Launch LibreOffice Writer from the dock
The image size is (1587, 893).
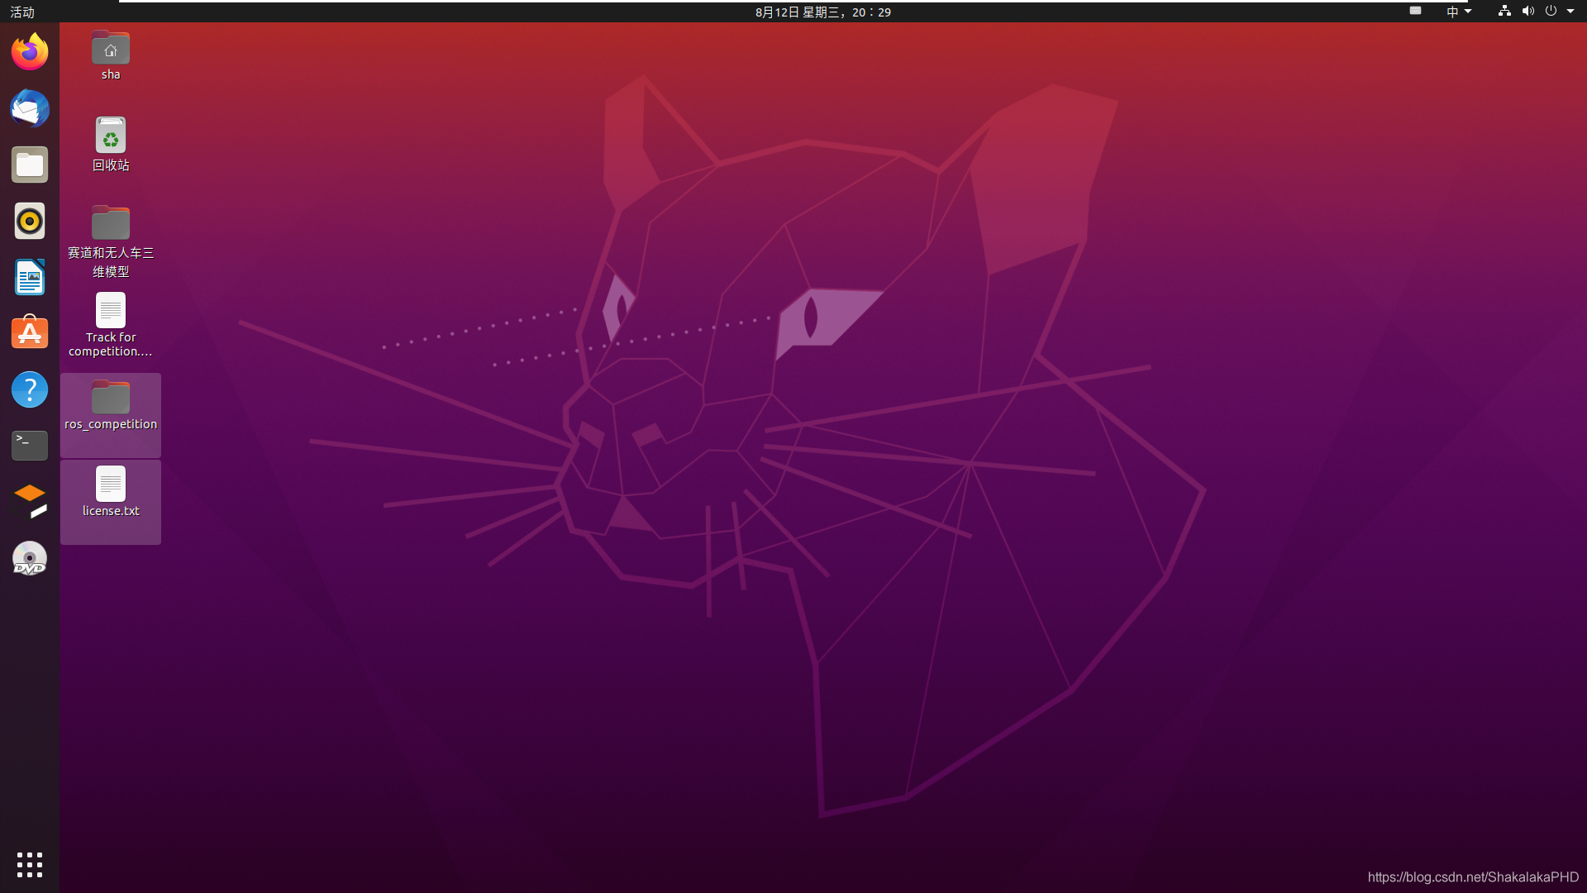(30, 277)
